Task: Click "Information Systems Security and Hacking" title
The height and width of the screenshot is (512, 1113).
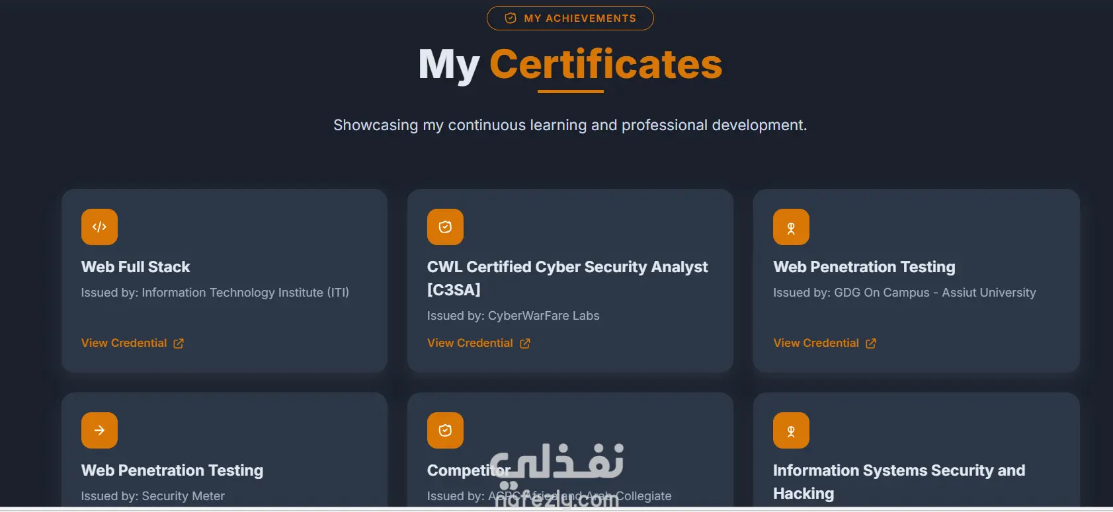Action: pos(899,482)
